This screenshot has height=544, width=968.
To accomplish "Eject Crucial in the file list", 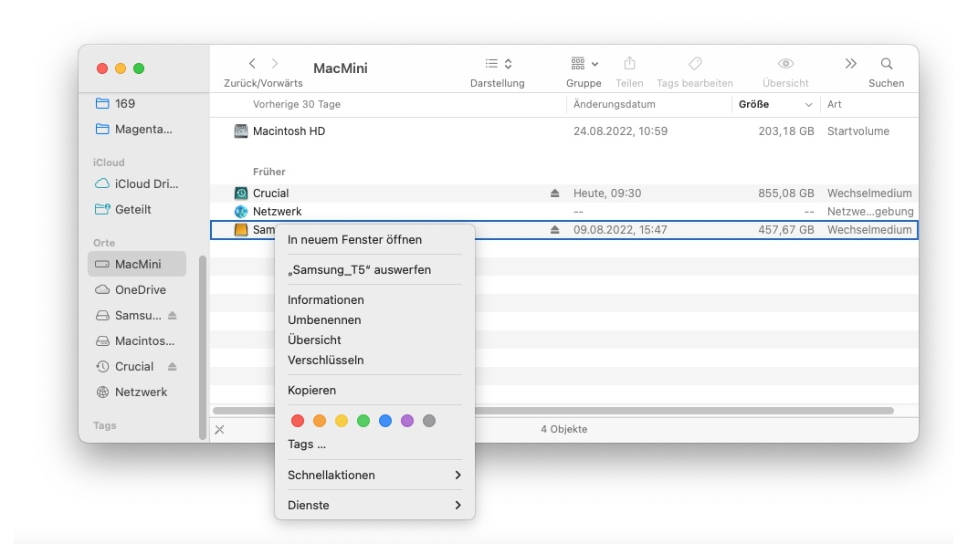I will click(554, 194).
